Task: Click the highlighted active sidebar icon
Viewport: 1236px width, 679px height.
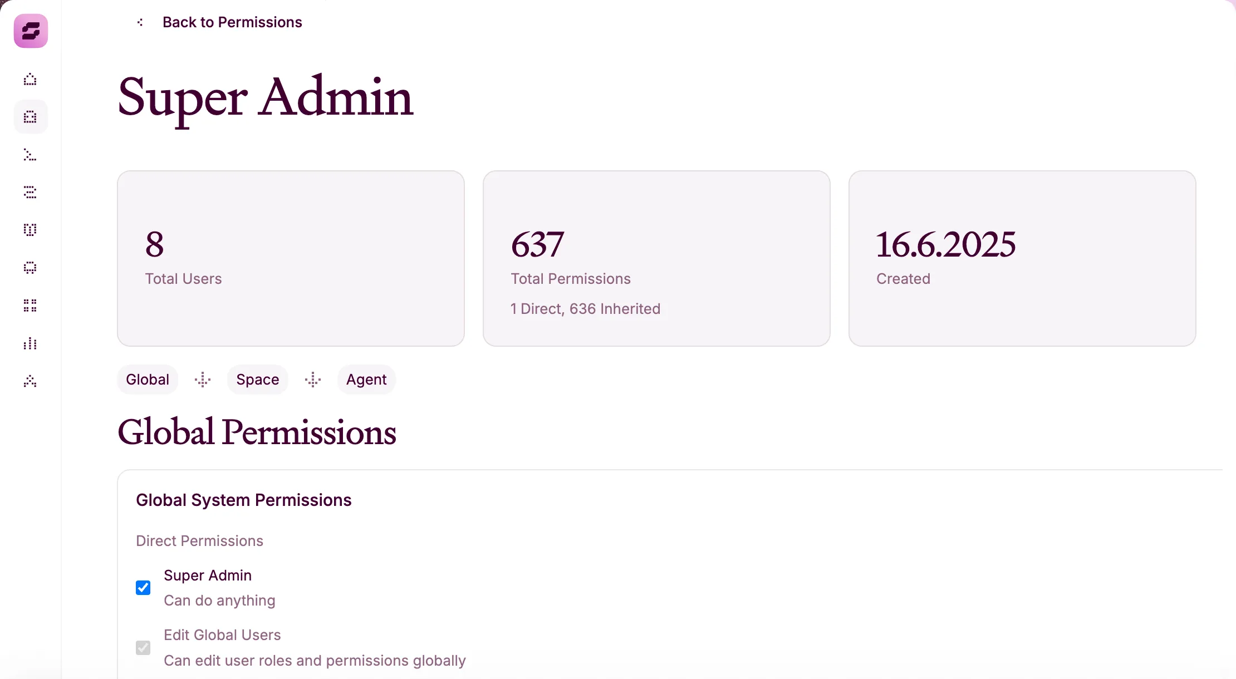Action: tap(30, 117)
